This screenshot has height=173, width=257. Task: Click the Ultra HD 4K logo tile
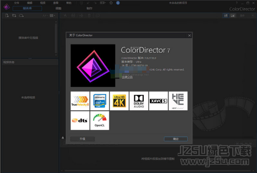tap(119, 101)
